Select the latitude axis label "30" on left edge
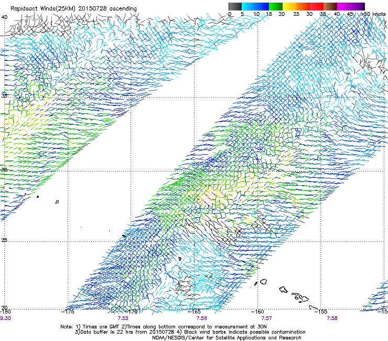Image resolution: width=388 pixels, height=341 pixels. (4, 170)
